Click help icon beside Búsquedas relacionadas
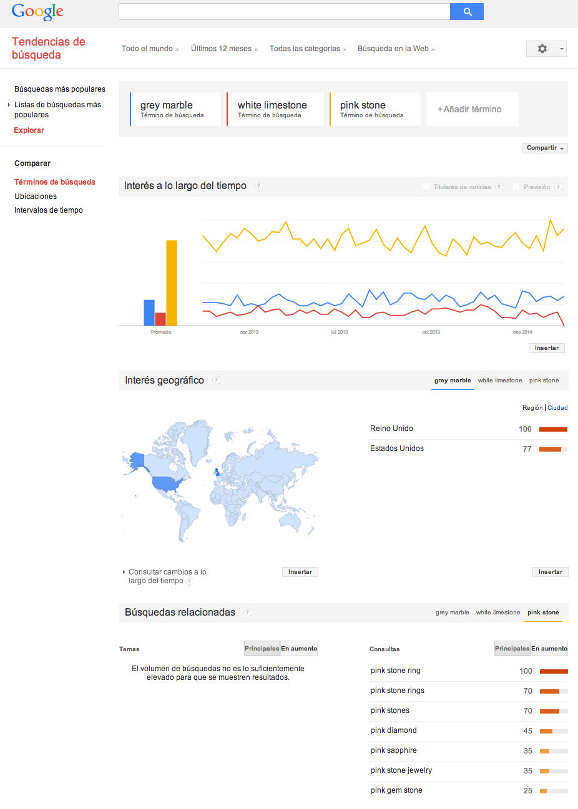The height and width of the screenshot is (809, 578). tap(247, 613)
